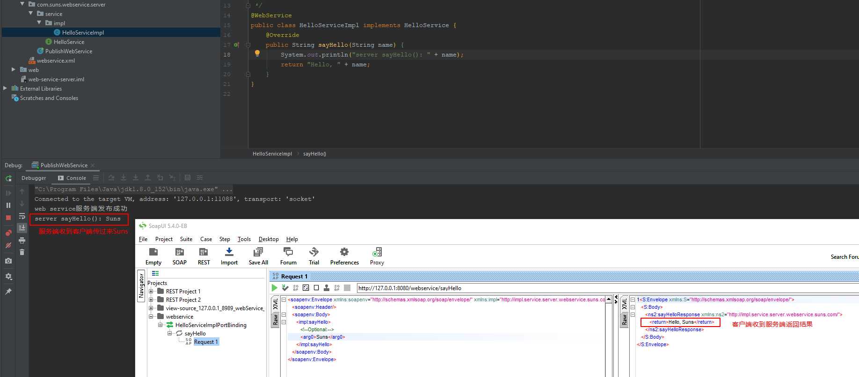Expand the web folder in project tree
The width and height of the screenshot is (859, 377).
(14, 70)
